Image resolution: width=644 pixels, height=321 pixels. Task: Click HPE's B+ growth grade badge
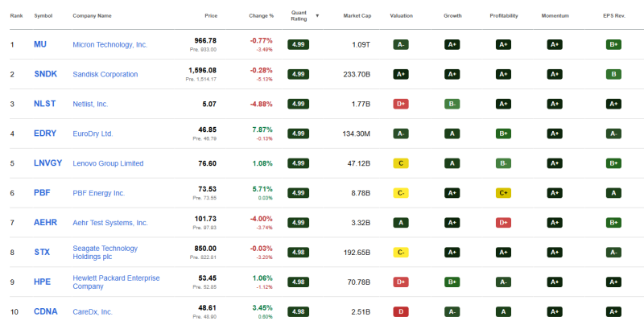coord(452,282)
